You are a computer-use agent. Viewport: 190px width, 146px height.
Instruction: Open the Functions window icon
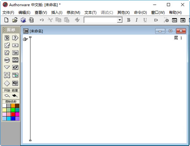pyautogui.click(x=174, y=20)
